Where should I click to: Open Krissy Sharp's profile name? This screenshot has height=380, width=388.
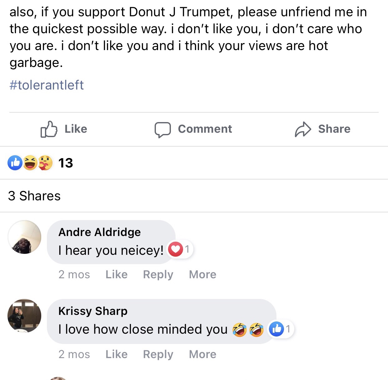tap(93, 311)
